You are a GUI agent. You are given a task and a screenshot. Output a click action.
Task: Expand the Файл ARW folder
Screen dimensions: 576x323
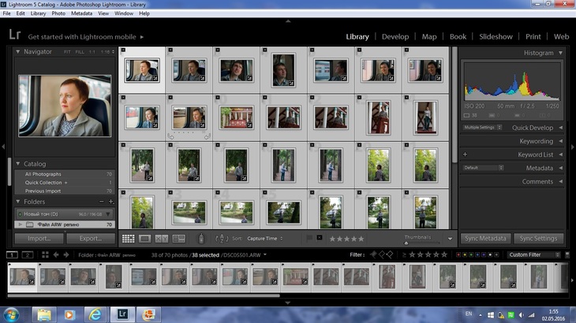(x=21, y=225)
